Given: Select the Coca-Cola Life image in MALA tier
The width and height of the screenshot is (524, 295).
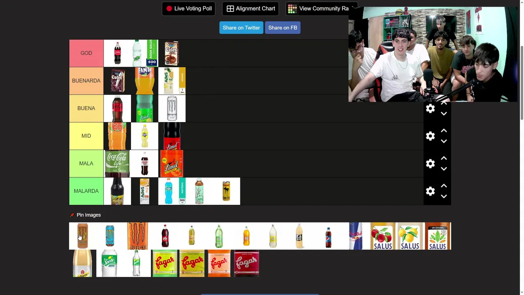Looking at the screenshot, I should (x=117, y=163).
